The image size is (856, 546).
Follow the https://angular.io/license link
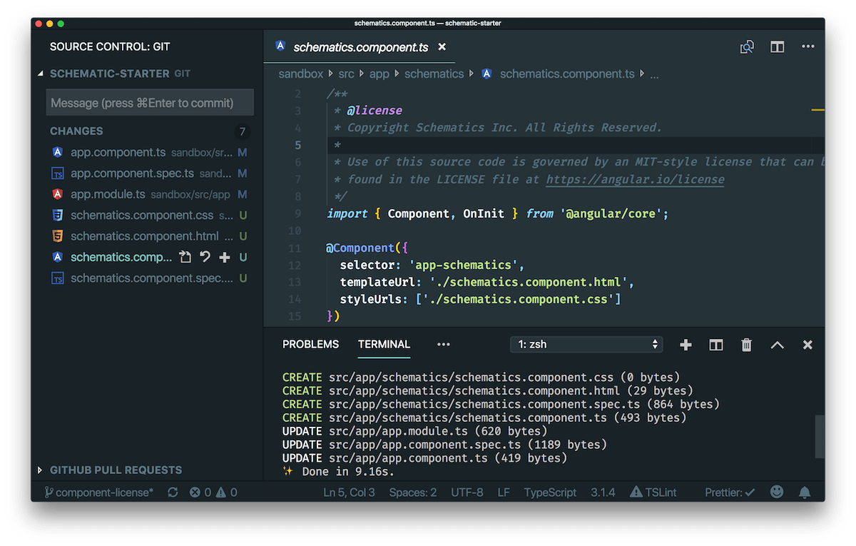[x=635, y=180]
